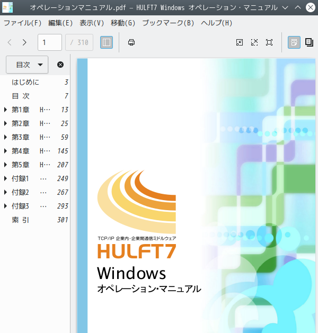Click オペレーション·マニュアル cover text
The image size is (318, 333).
coord(149,289)
